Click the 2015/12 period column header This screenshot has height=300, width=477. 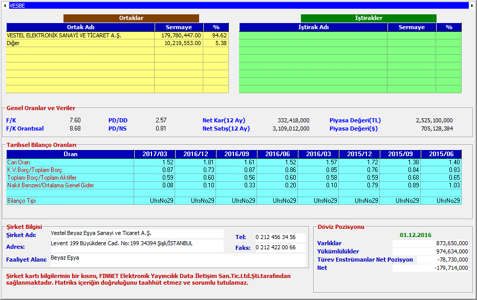pyautogui.click(x=360, y=154)
